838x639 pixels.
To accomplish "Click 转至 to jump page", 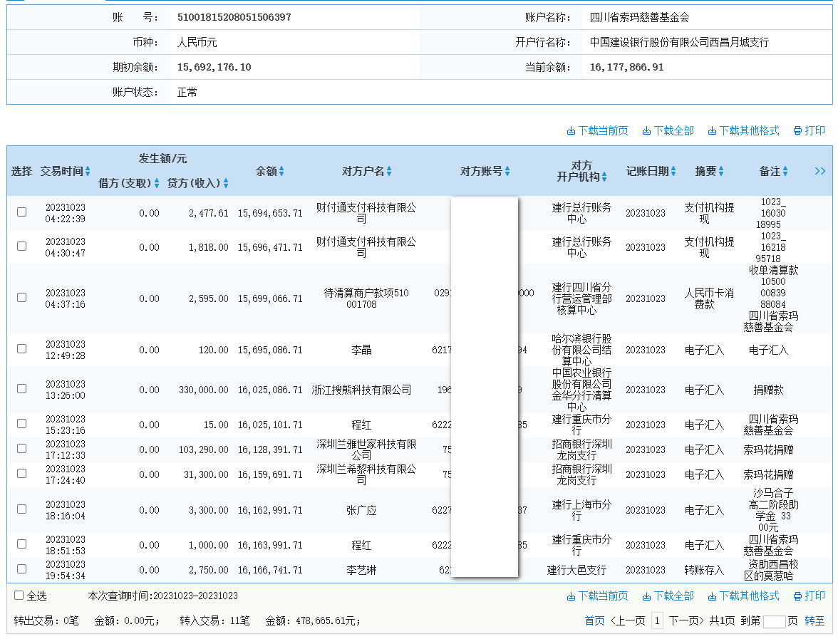I will [x=814, y=621].
